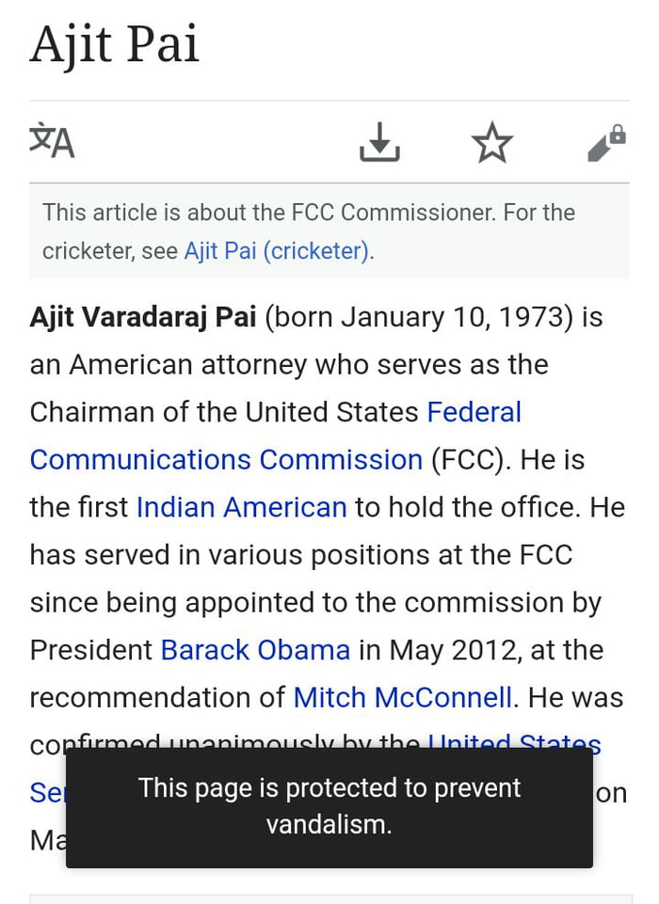Image resolution: width=659 pixels, height=904 pixels.
Task: Visit the Indian American link
Action: 242,507
